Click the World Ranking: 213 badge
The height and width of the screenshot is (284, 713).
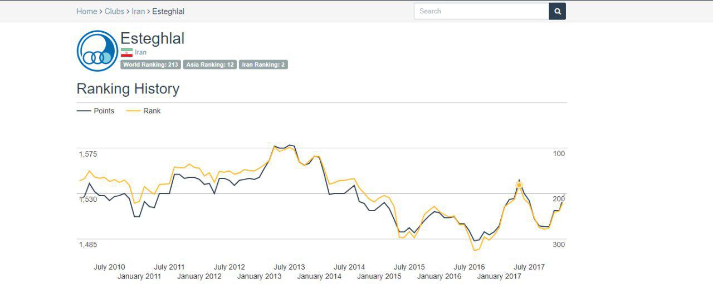(150, 64)
